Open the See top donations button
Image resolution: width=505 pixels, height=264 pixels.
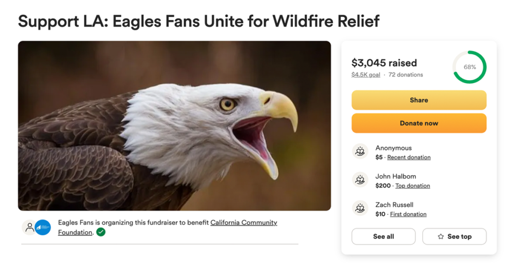[x=454, y=236]
